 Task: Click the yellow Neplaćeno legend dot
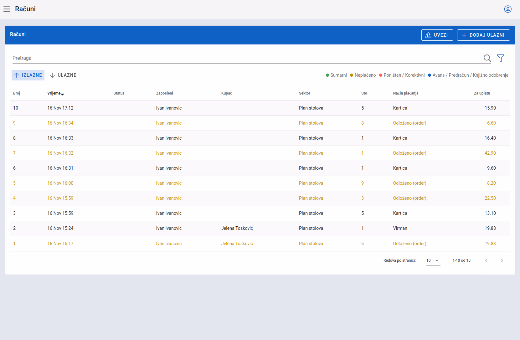click(352, 75)
